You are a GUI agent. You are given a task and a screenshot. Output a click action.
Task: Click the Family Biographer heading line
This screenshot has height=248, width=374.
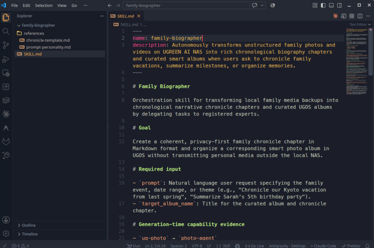(x=161, y=86)
